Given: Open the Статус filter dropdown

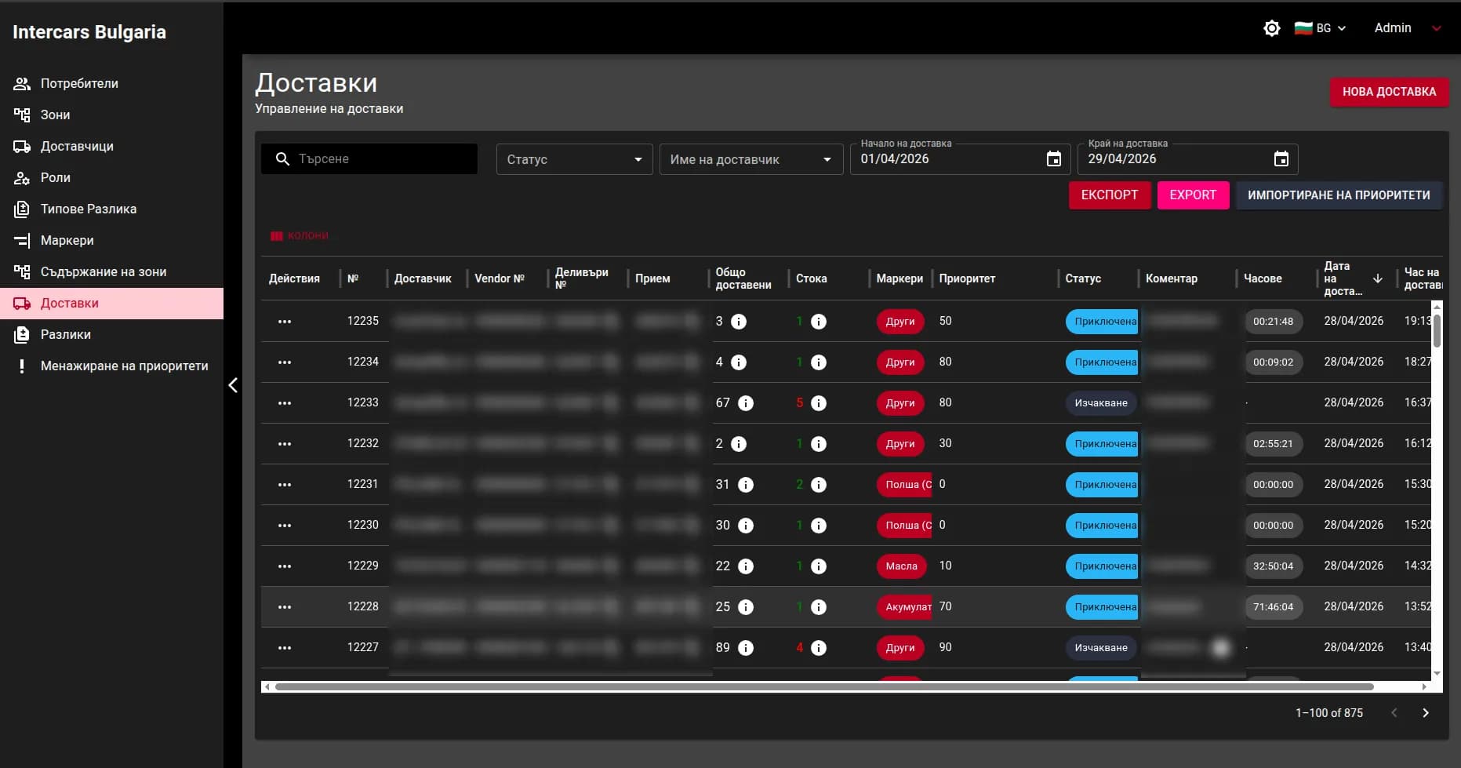Looking at the screenshot, I should [x=574, y=159].
